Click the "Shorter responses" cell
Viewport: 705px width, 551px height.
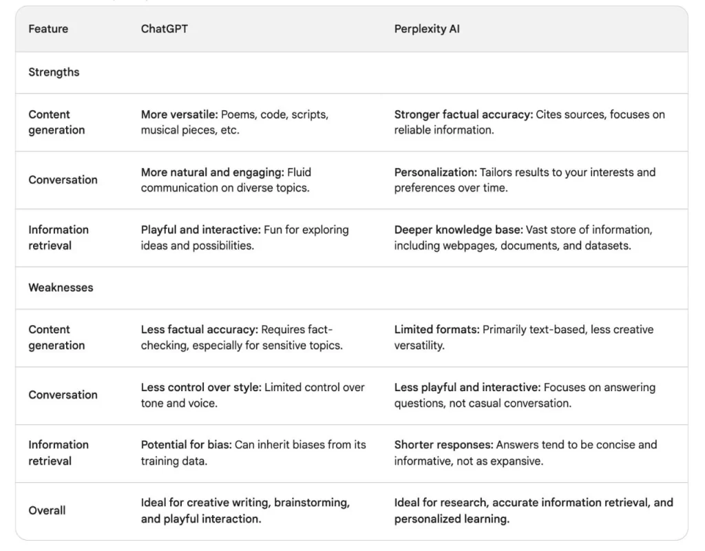click(x=525, y=453)
